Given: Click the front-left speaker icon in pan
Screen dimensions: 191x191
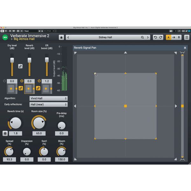Looking at the screenshot, I should pos(75,53).
